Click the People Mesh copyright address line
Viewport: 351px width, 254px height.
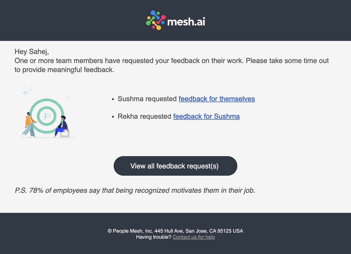point(175,231)
